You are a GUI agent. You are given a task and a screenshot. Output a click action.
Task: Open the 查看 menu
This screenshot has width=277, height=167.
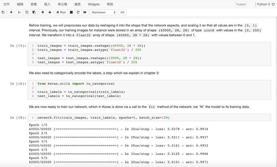[34, 4]
